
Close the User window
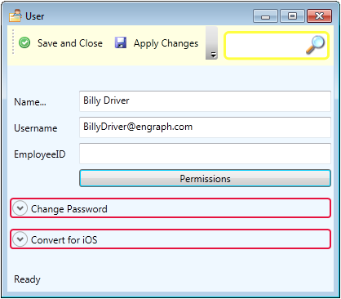[x=319, y=16]
